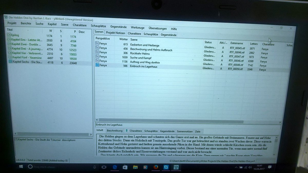
Task: Switch to the Projekt Notizen tab
Action: 115,33
